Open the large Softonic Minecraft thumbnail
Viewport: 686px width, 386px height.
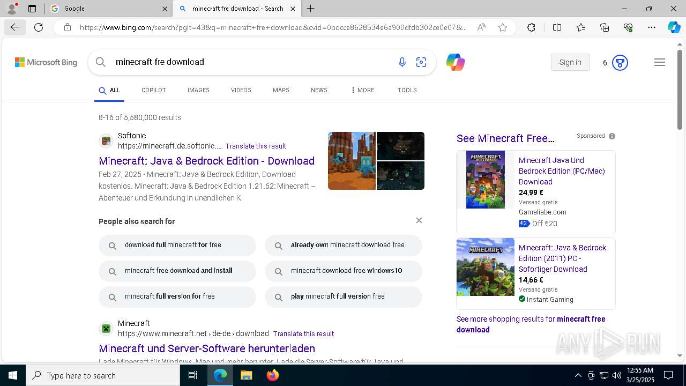[352, 161]
